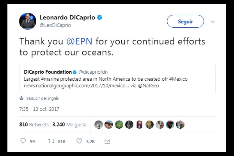The height and width of the screenshot is (156, 234).
Task: Click the reply speech bubble icon
Action: point(23,141)
